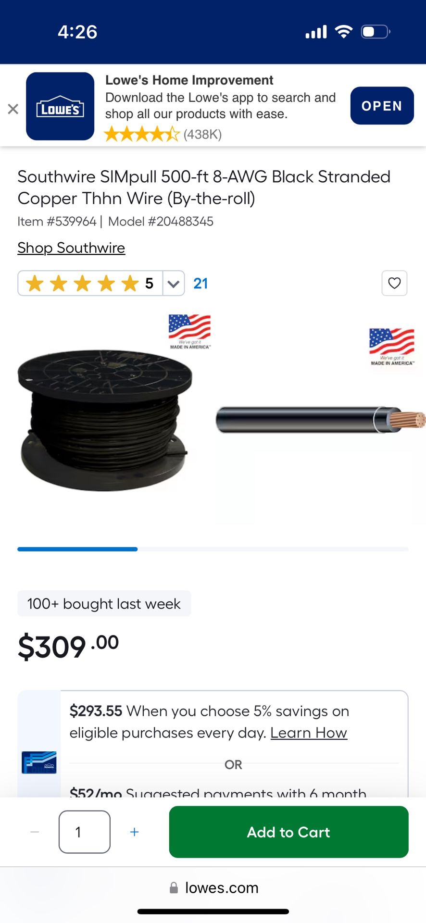Open Learn How savings link
This screenshot has width=426, height=923.
[309, 733]
